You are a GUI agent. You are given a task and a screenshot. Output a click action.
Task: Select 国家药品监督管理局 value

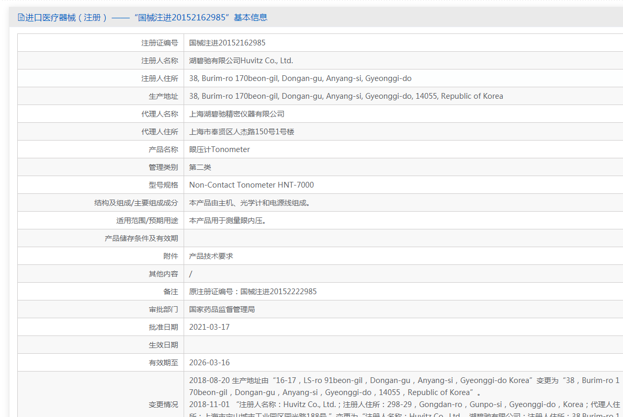click(x=222, y=309)
